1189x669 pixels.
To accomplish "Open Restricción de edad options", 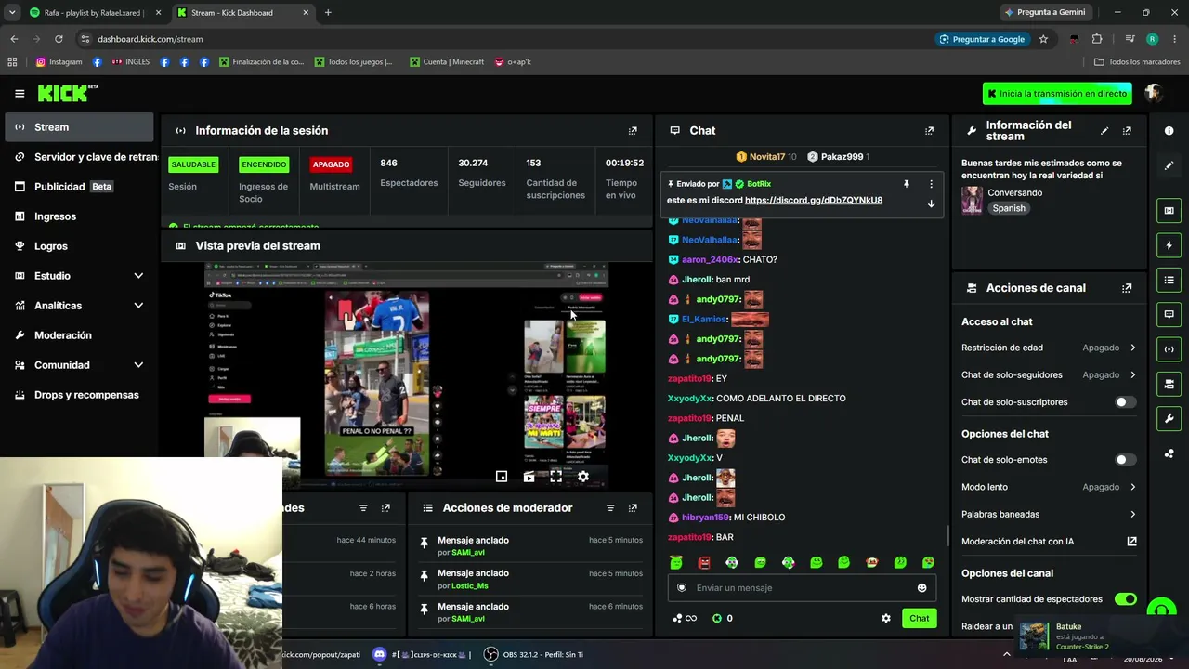I will click(x=1049, y=348).
